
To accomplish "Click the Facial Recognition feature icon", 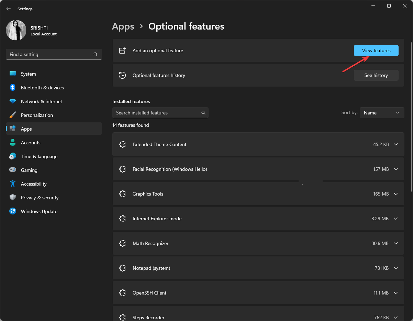I will click(x=122, y=169).
